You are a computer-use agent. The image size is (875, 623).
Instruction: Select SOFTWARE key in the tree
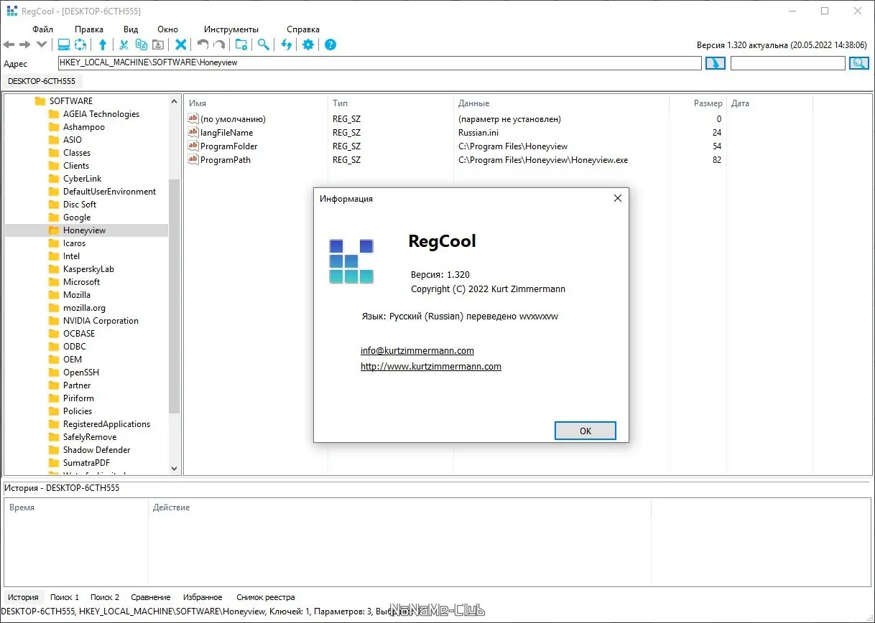[70, 101]
